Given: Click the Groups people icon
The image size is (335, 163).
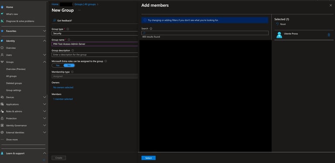Looking at the screenshot, I should (2, 62).
